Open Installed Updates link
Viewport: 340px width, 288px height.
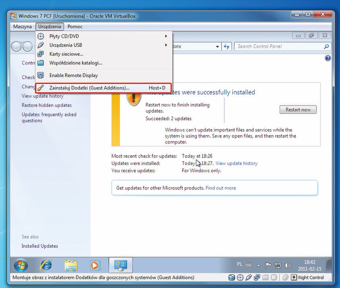[x=40, y=246]
